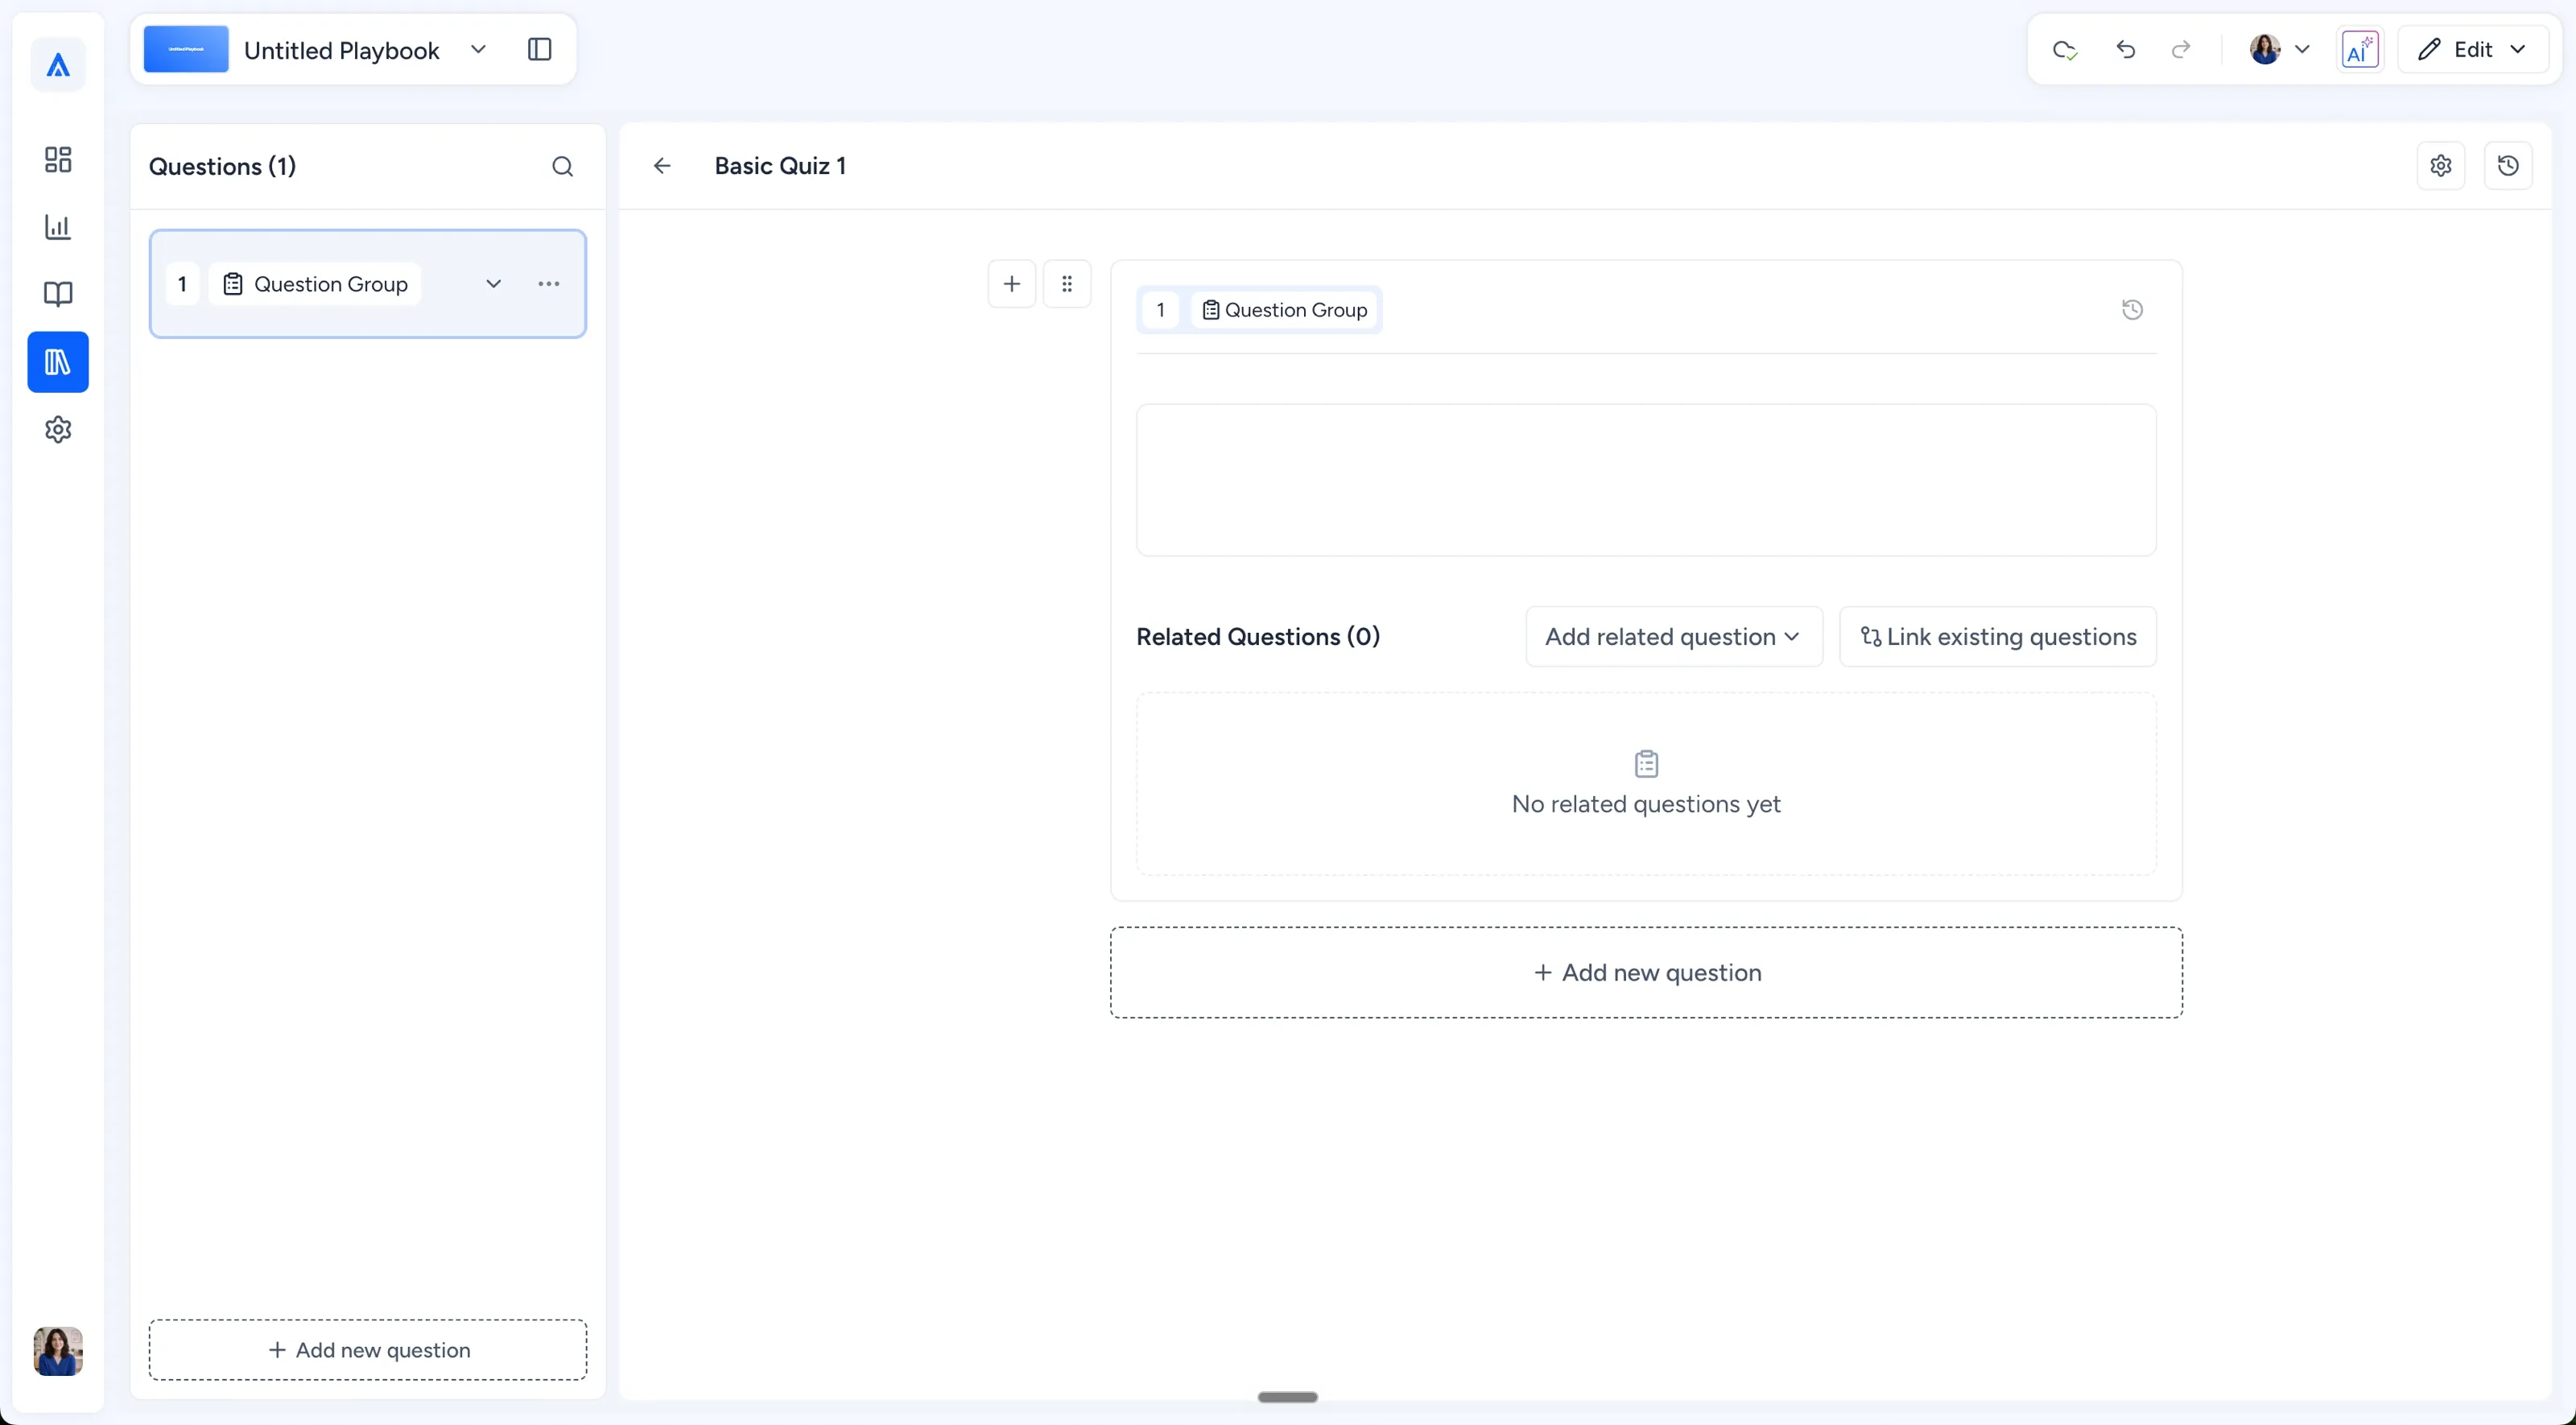The width and height of the screenshot is (2576, 1425).
Task: Open the Edit mode dropdown
Action: click(2472, 50)
